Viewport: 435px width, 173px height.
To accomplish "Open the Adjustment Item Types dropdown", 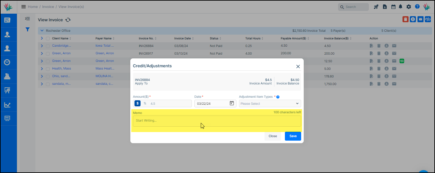I will click(x=270, y=103).
